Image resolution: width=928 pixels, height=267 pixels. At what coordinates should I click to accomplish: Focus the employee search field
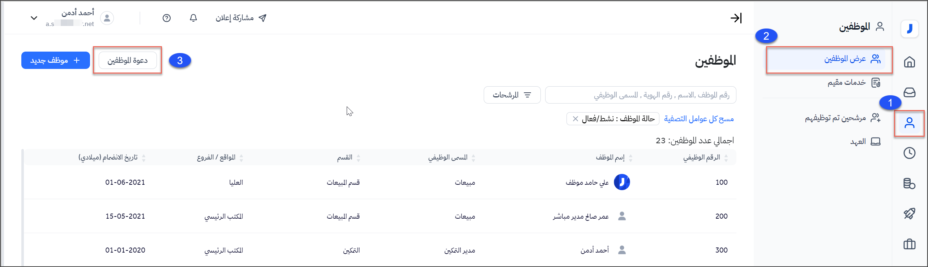[x=640, y=95]
